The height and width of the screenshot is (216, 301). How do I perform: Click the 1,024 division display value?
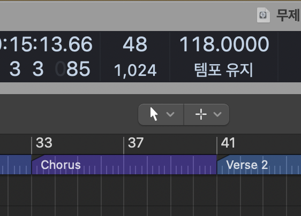click(x=135, y=71)
